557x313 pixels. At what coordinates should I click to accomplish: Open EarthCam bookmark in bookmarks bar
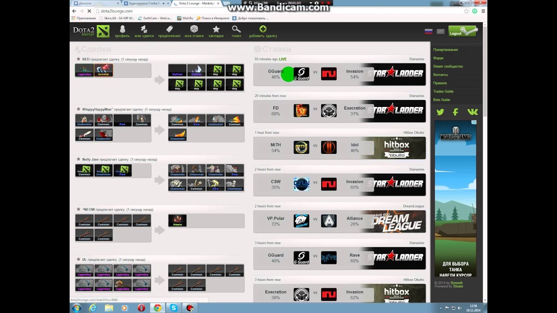tap(154, 18)
